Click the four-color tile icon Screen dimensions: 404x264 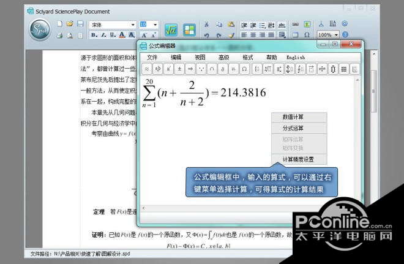click(189, 30)
